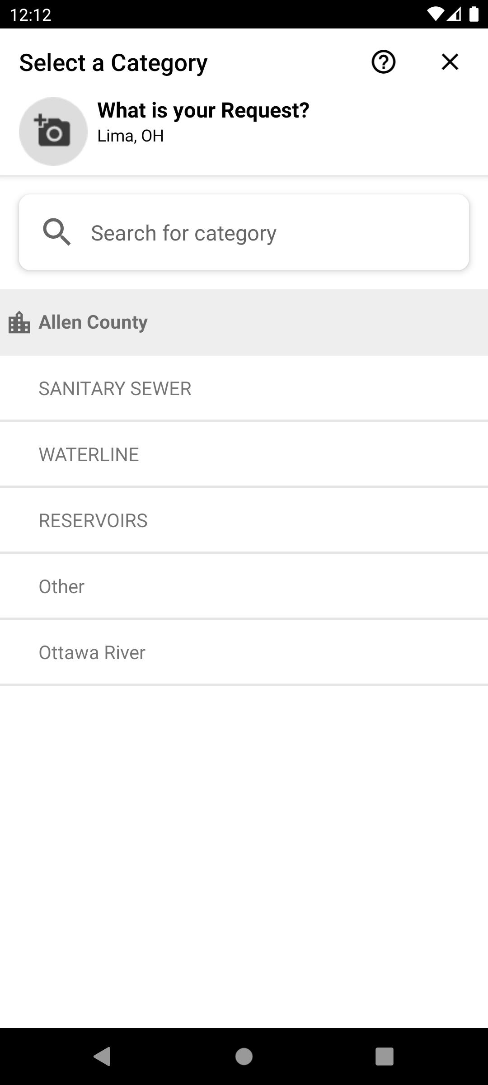This screenshot has width=488, height=1085.
Task: Tap the search magnifier icon
Action: pyautogui.click(x=56, y=232)
